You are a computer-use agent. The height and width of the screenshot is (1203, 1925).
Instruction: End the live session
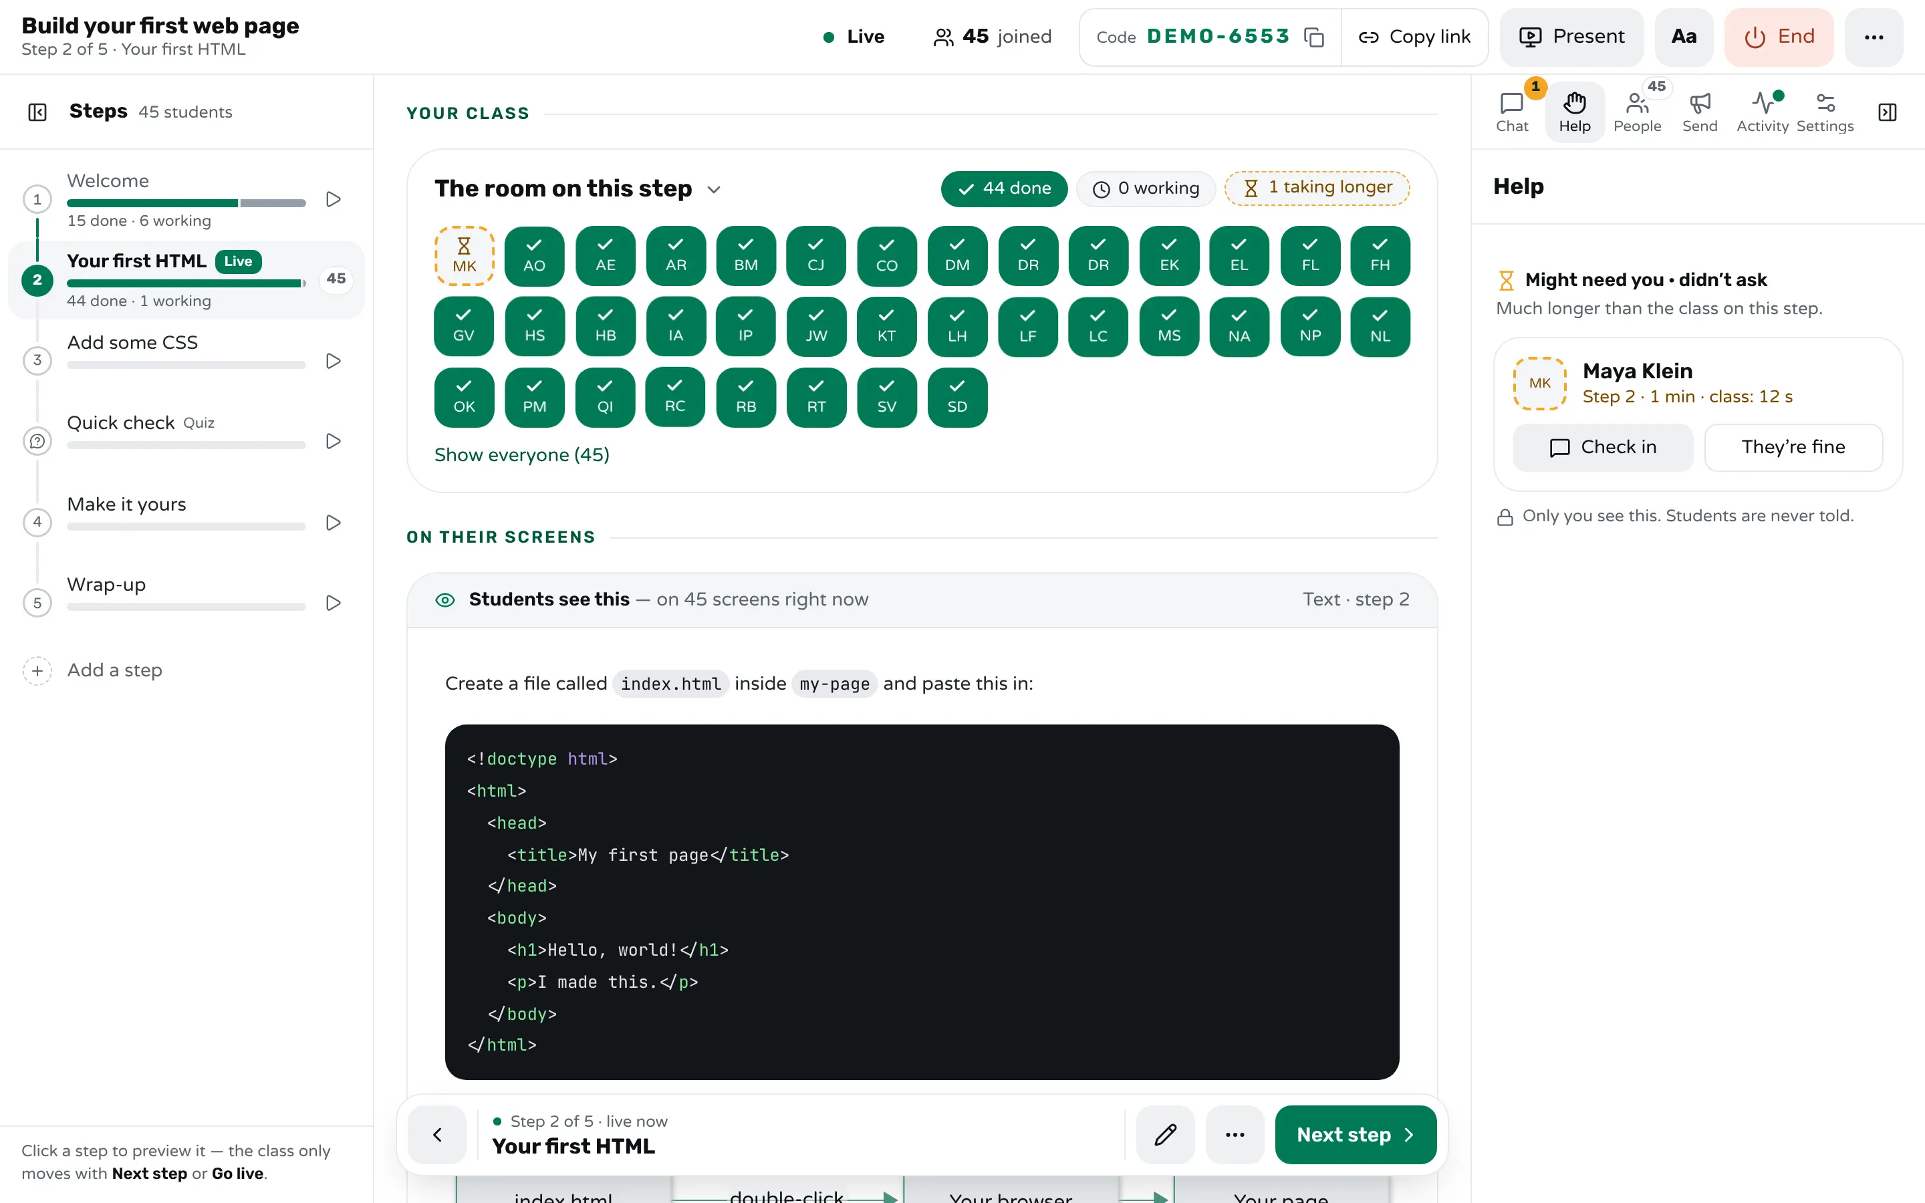pyautogui.click(x=1779, y=37)
